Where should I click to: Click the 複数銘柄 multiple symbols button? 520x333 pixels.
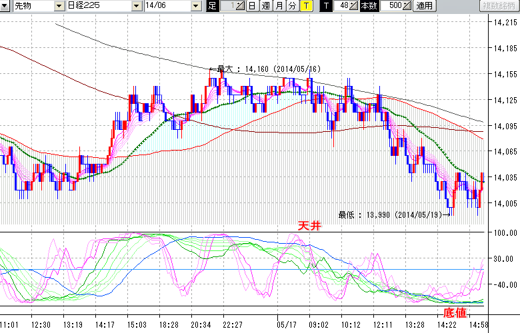(x=498, y=6)
